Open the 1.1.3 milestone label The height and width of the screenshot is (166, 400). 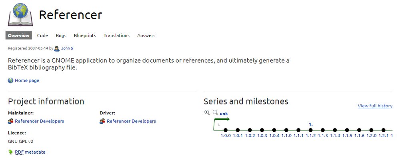[x=323, y=136]
